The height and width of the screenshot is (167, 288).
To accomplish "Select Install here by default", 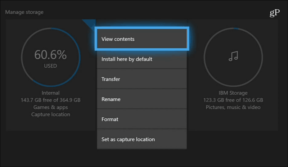I will pyautogui.click(x=142, y=59).
